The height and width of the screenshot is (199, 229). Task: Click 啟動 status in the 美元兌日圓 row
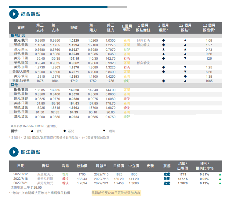tap(167, 179)
